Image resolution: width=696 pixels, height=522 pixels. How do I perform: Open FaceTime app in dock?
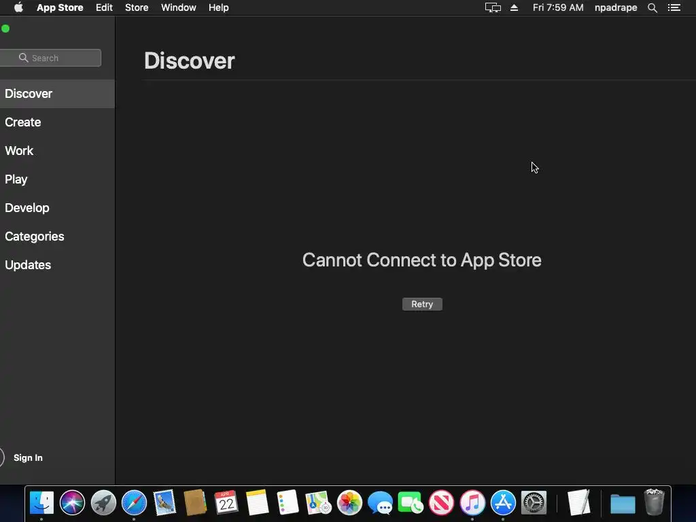(x=411, y=503)
